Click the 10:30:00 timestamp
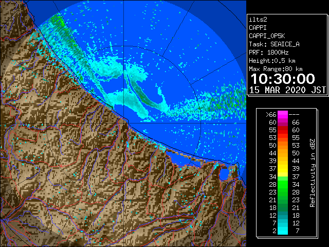Screen dimensions: 329x247 pyautogui.click(x=283, y=79)
